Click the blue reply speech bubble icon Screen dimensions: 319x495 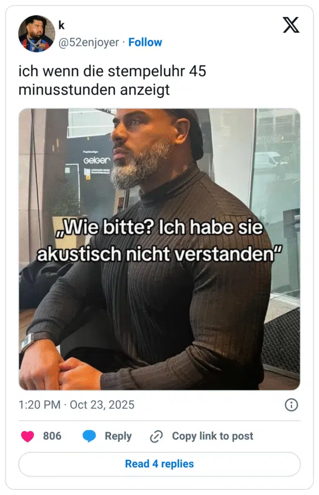(89, 436)
